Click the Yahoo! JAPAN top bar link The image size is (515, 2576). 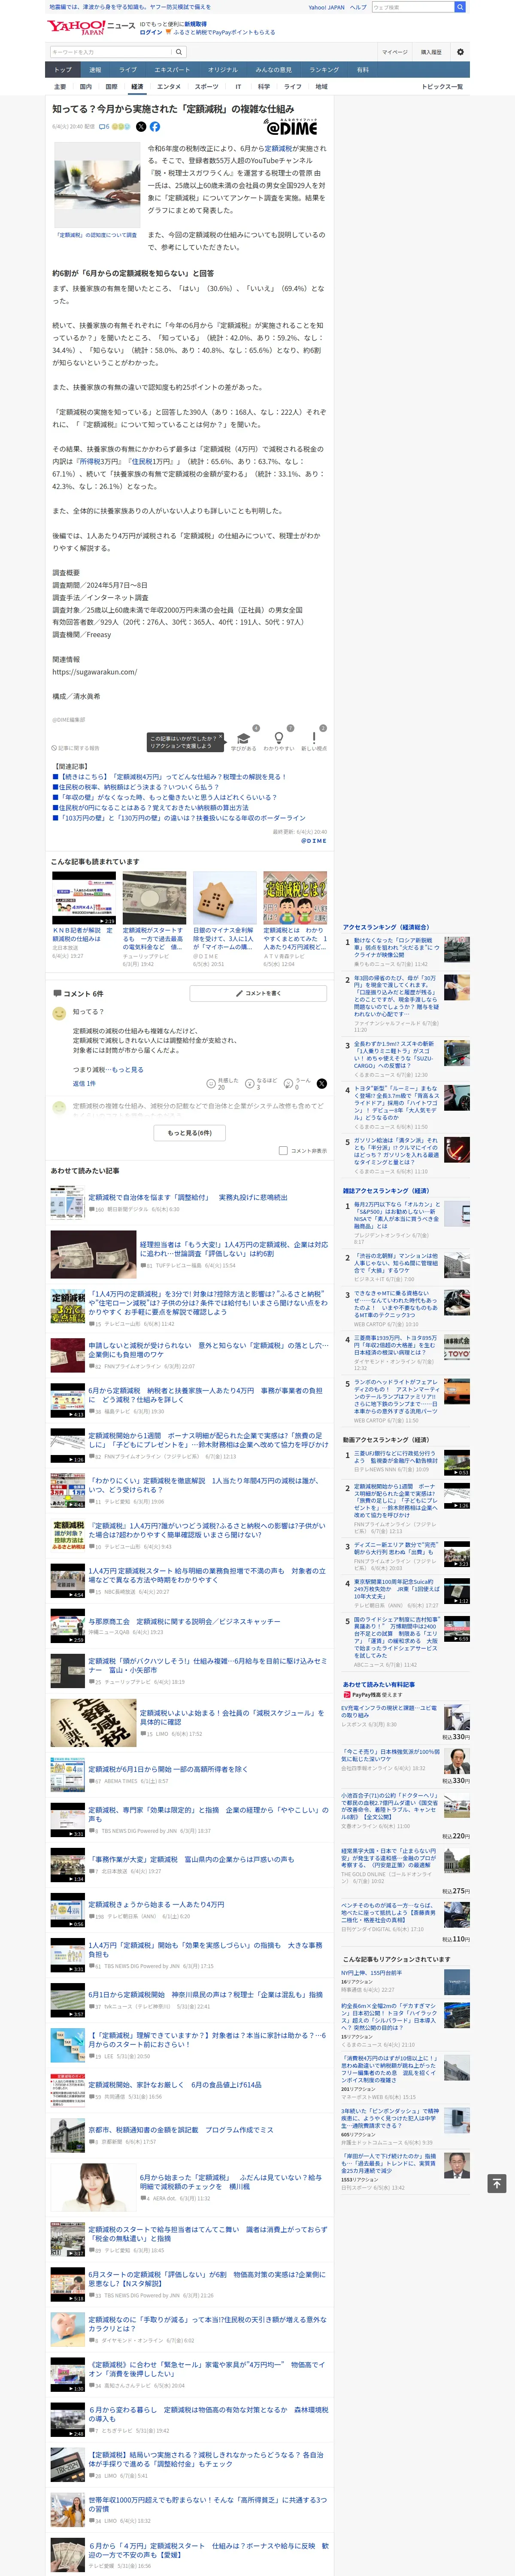[326, 7]
